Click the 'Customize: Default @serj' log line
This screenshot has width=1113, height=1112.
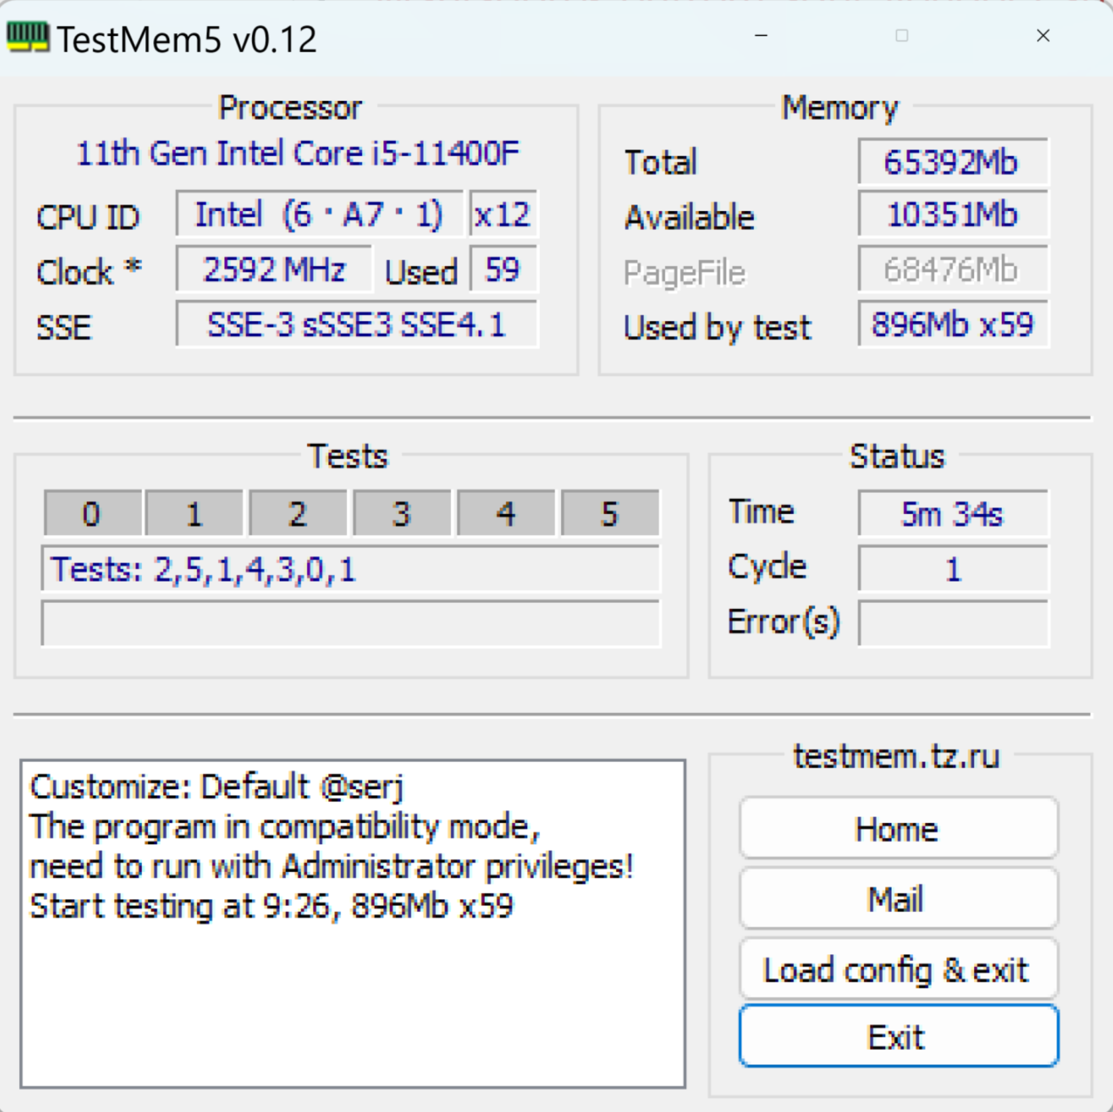pos(217,786)
